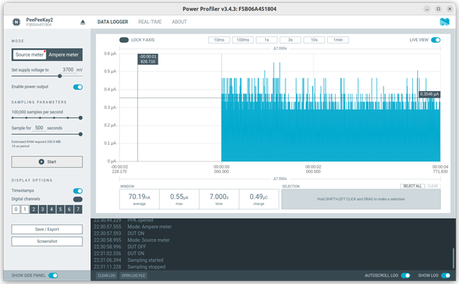Select Ampere meter mode
Image resolution: width=459 pixels, height=284 pixels.
pyautogui.click(x=64, y=55)
